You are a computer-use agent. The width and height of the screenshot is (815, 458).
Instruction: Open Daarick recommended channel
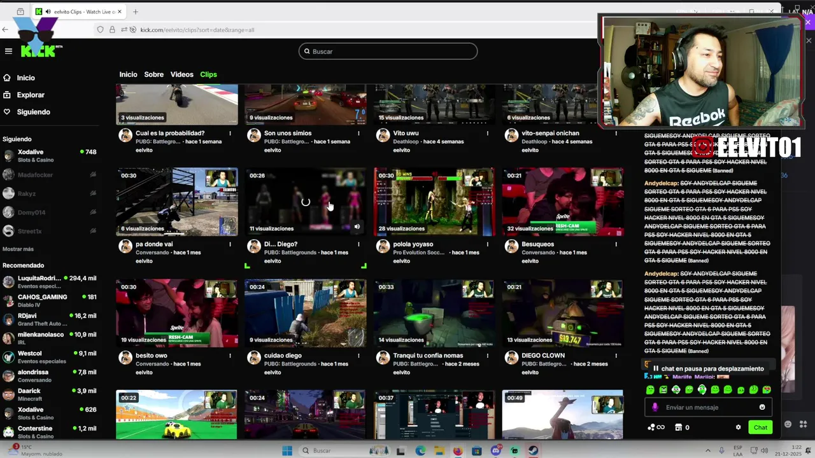(49, 394)
